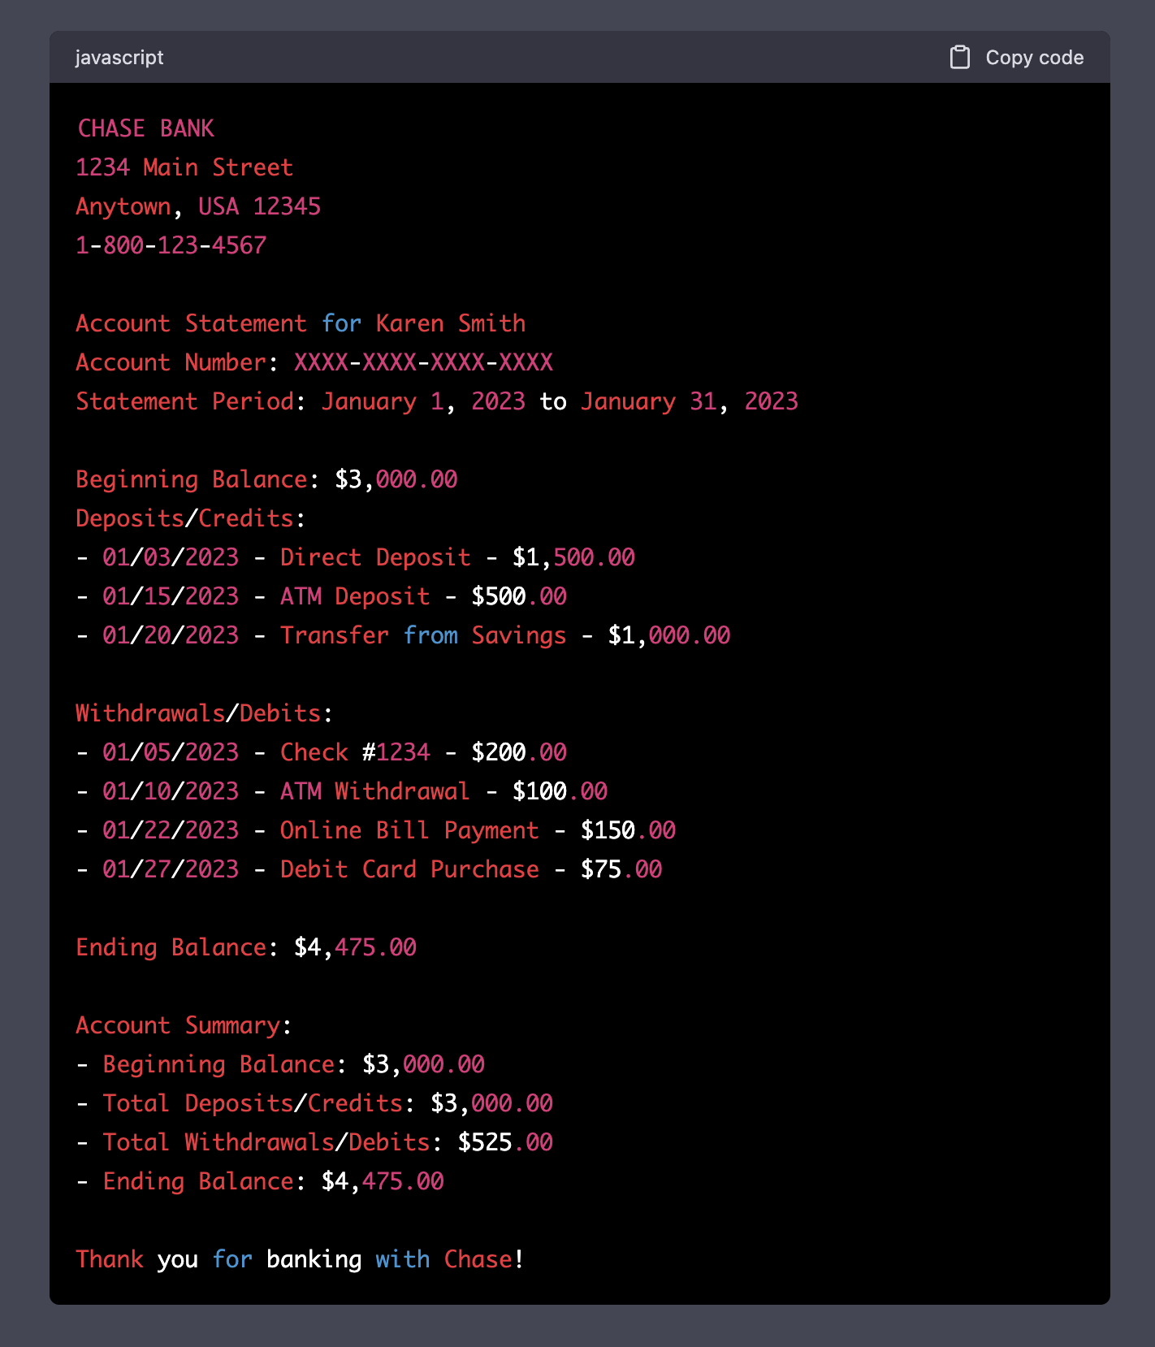Select the 01/22/2023 Online Bill Payment entry
The height and width of the screenshot is (1347, 1155).
pos(376,830)
